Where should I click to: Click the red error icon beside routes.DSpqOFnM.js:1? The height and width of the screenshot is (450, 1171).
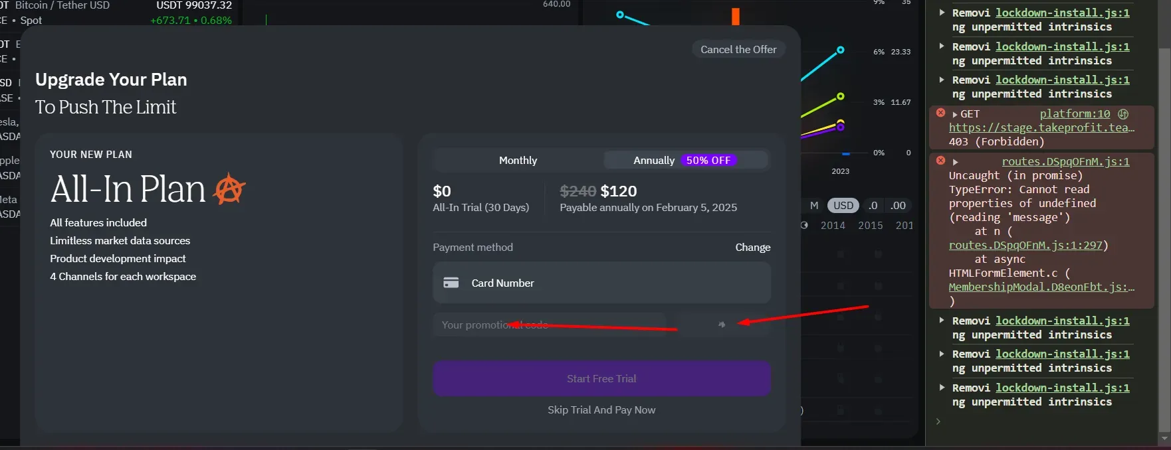click(x=940, y=161)
